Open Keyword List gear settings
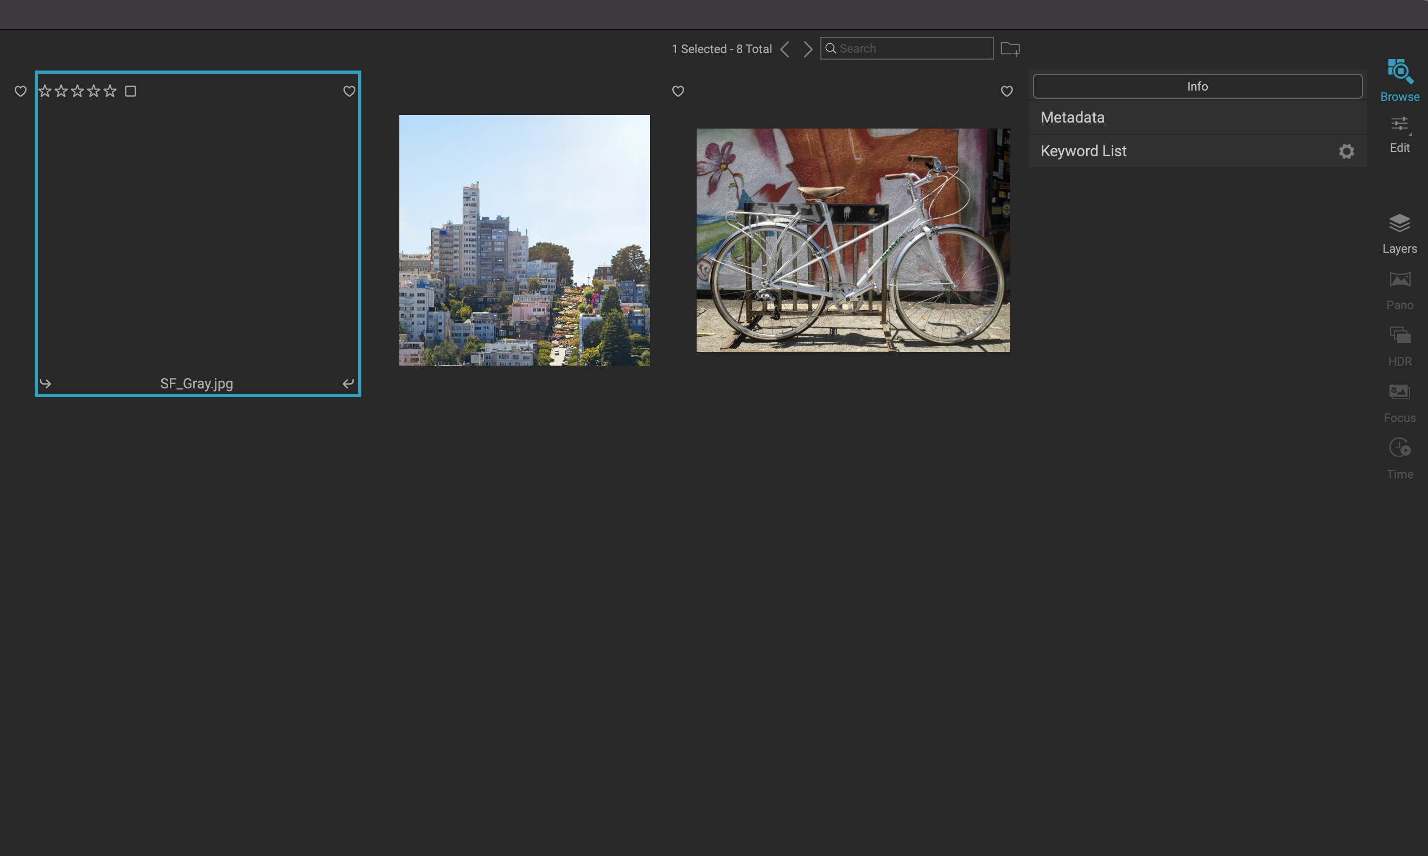The height and width of the screenshot is (856, 1428). [x=1346, y=151]
